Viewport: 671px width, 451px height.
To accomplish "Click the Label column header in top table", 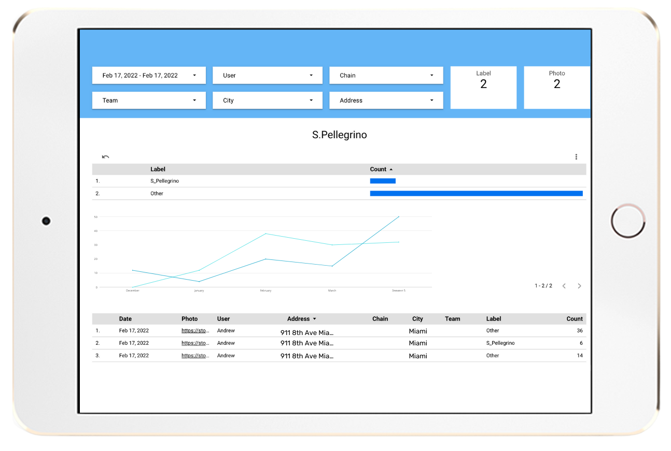I will pos(158,169).
